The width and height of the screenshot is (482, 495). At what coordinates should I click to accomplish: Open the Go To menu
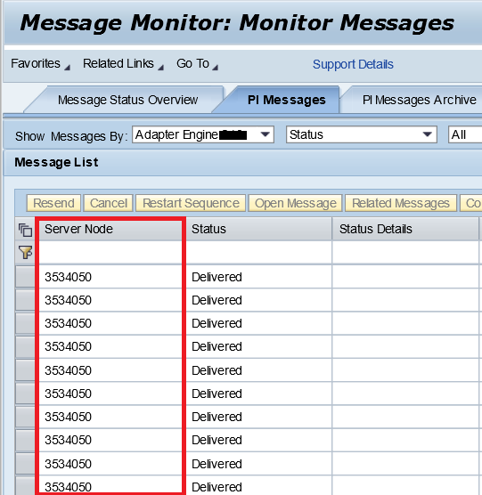tap(197, 64)
